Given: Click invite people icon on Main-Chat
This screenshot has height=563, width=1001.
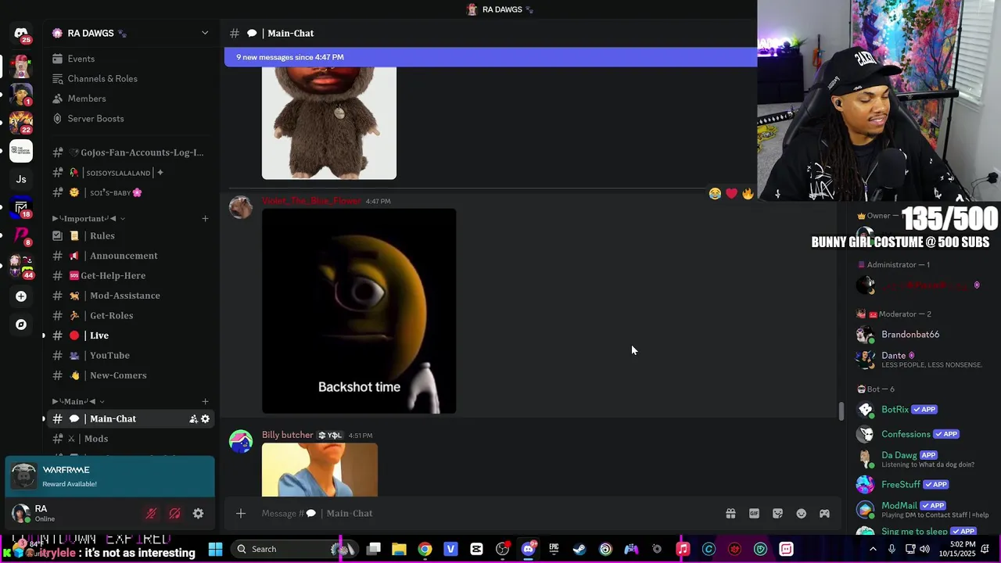Looking at the screenshot, I should 193,419.
